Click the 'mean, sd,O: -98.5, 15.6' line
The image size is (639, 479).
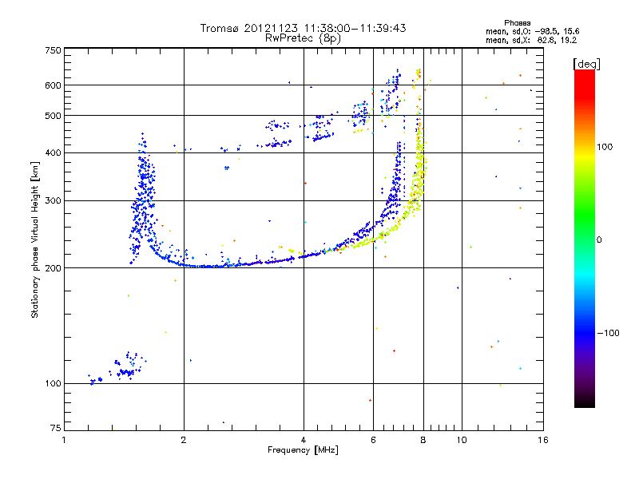pyautogui.click(x=532, y=31)
